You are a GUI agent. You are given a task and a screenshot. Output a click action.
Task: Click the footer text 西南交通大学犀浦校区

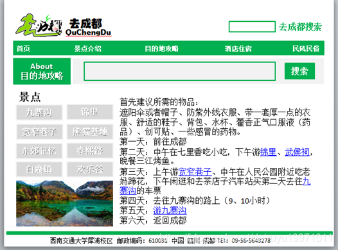82,240
